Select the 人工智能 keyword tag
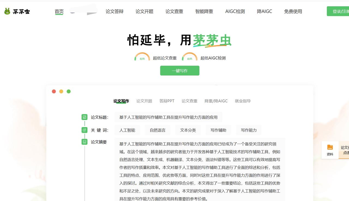The image size is (349, 201). (127, 130)
